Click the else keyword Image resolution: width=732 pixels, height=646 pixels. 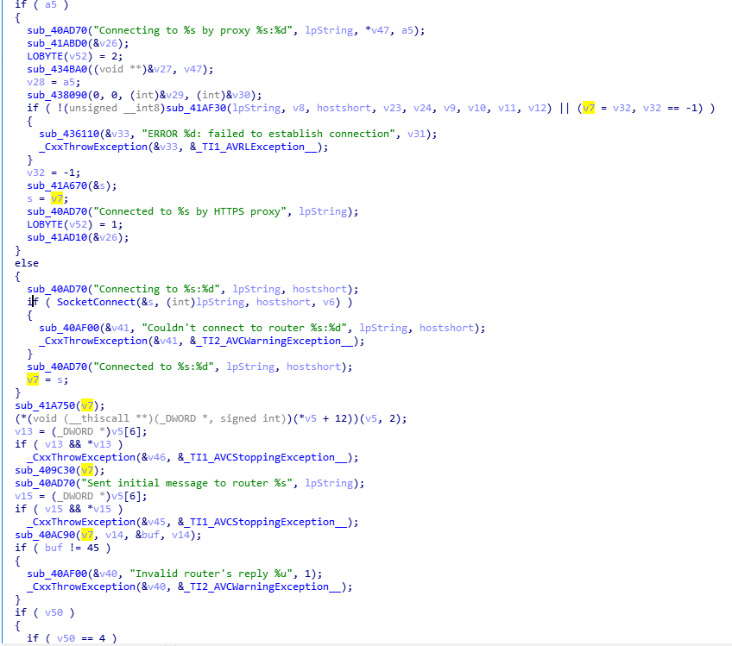tap(27, 263)
